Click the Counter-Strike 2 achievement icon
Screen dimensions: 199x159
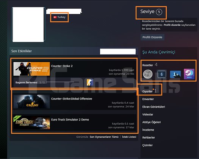pos(90,82)
